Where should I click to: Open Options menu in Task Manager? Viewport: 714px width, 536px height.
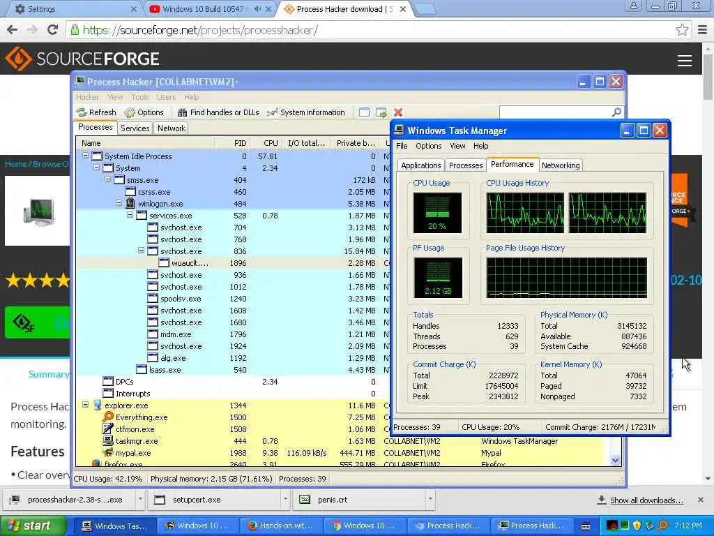pos(429,146)
